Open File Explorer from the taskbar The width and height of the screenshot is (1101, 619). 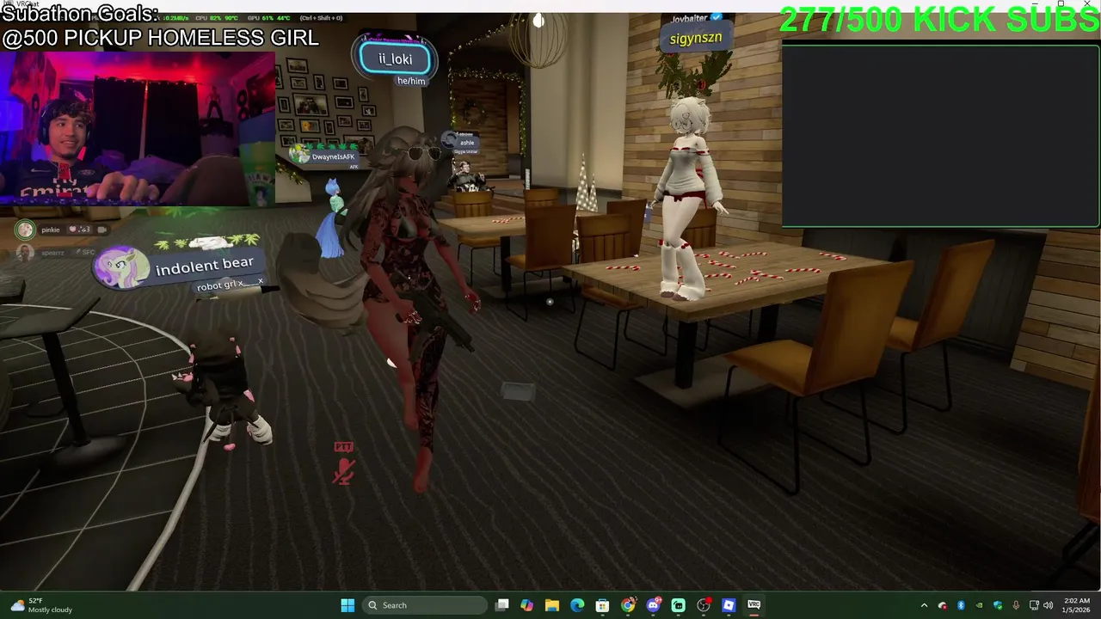(552, 605)
